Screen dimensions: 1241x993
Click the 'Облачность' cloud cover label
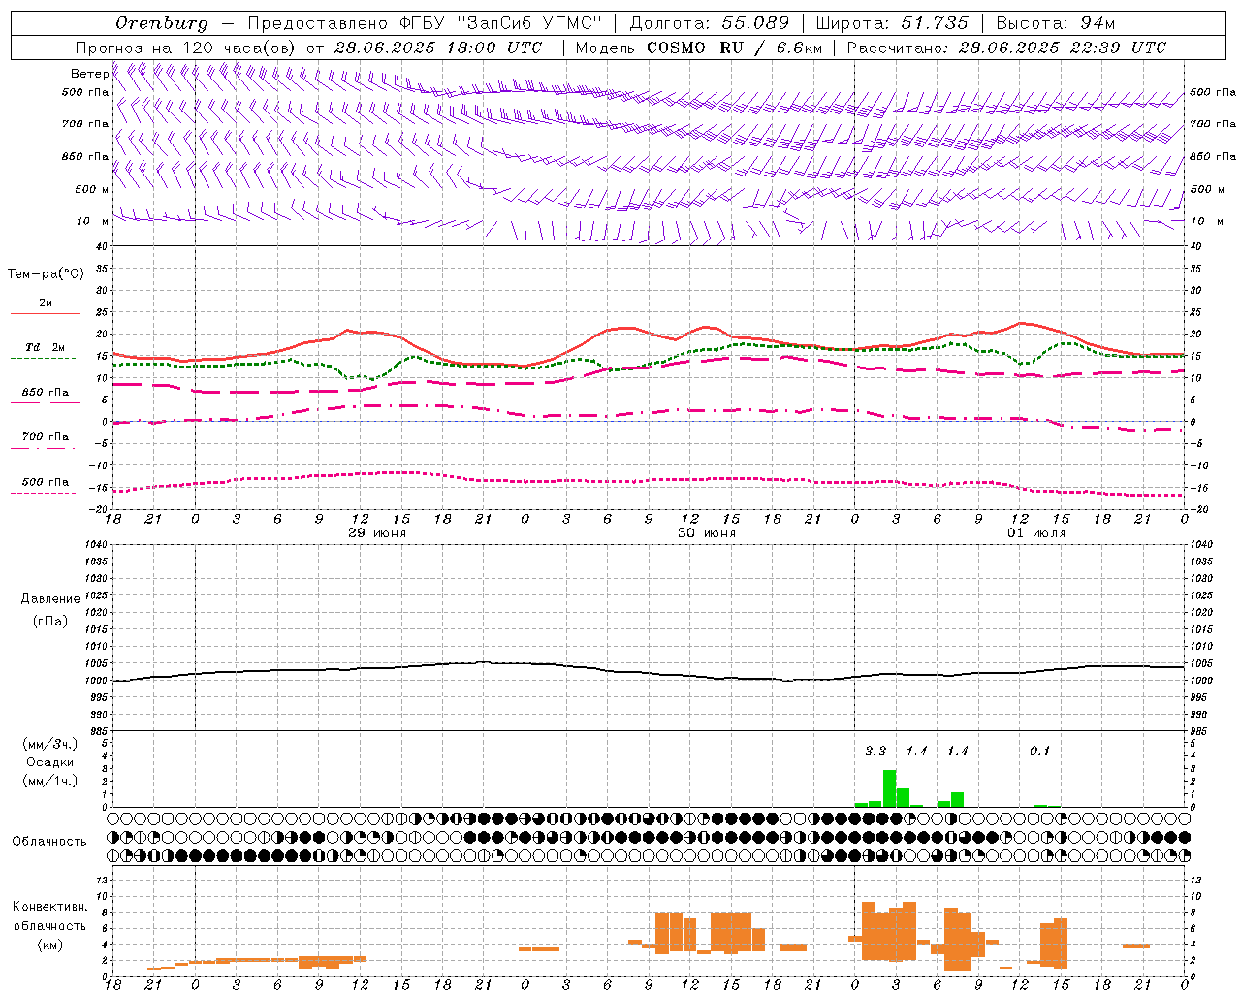click(x=49, y=841)
